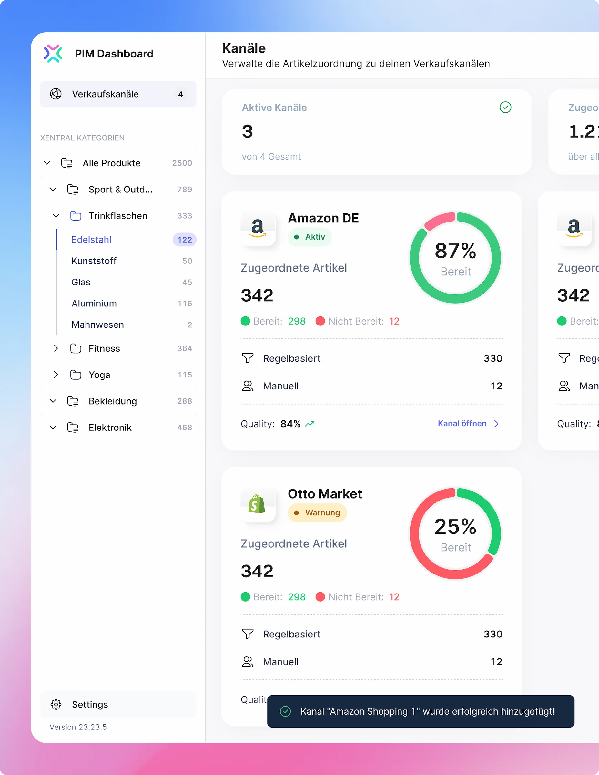The width and height of the screenshot is (599, 775).
Task: Click the Quality trend arrow icon
Action: click(x=310, y=424)
